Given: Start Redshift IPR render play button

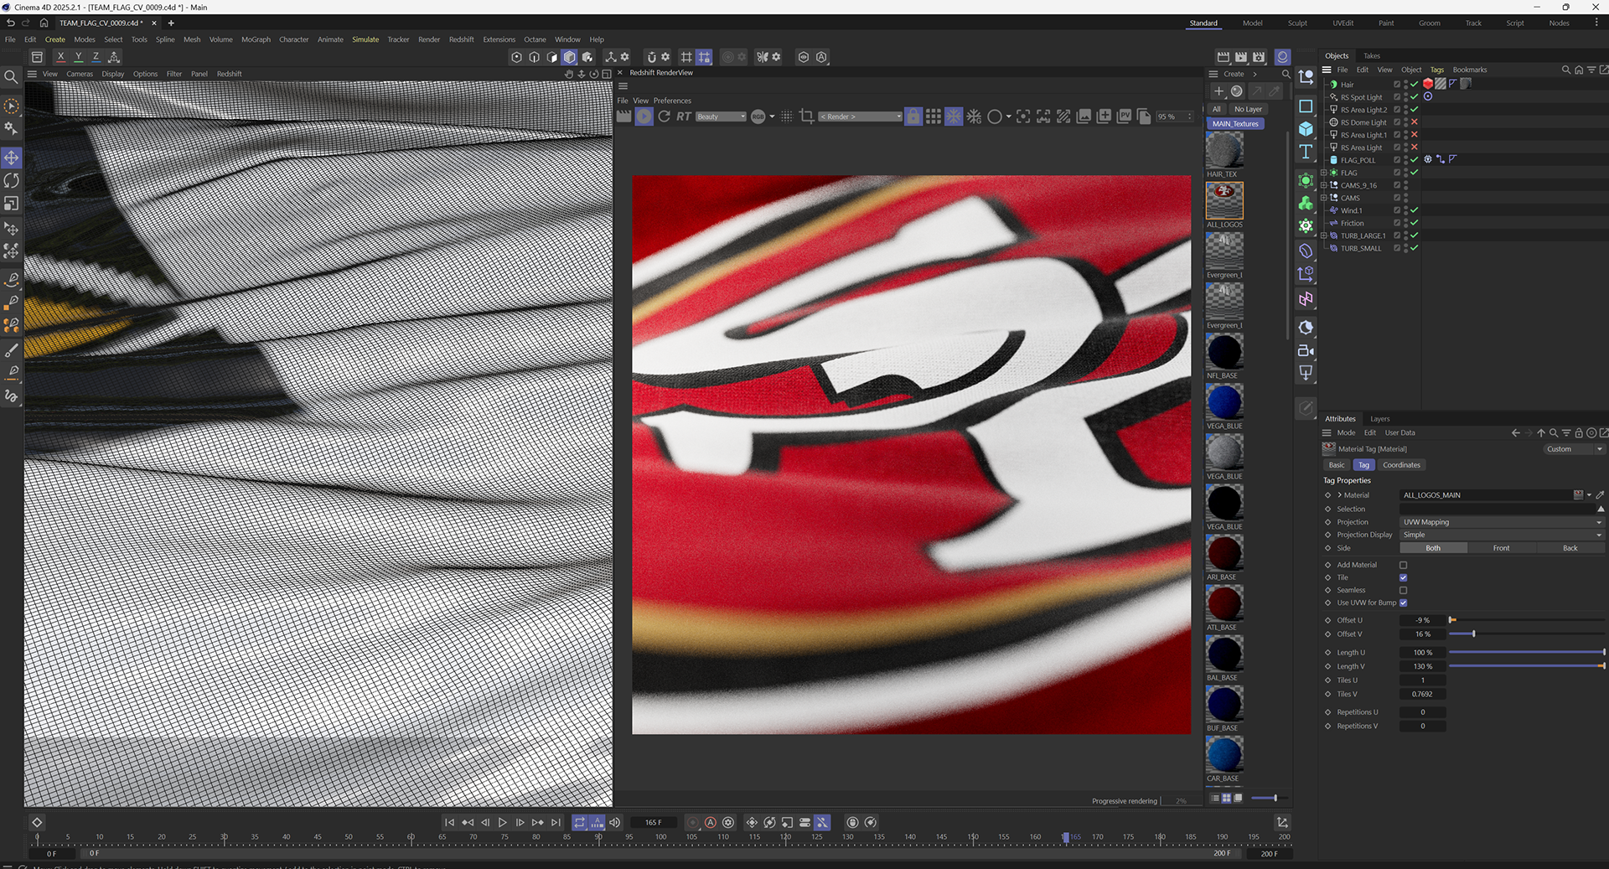Looking at the screenshot, I should [x=644, y=116].
